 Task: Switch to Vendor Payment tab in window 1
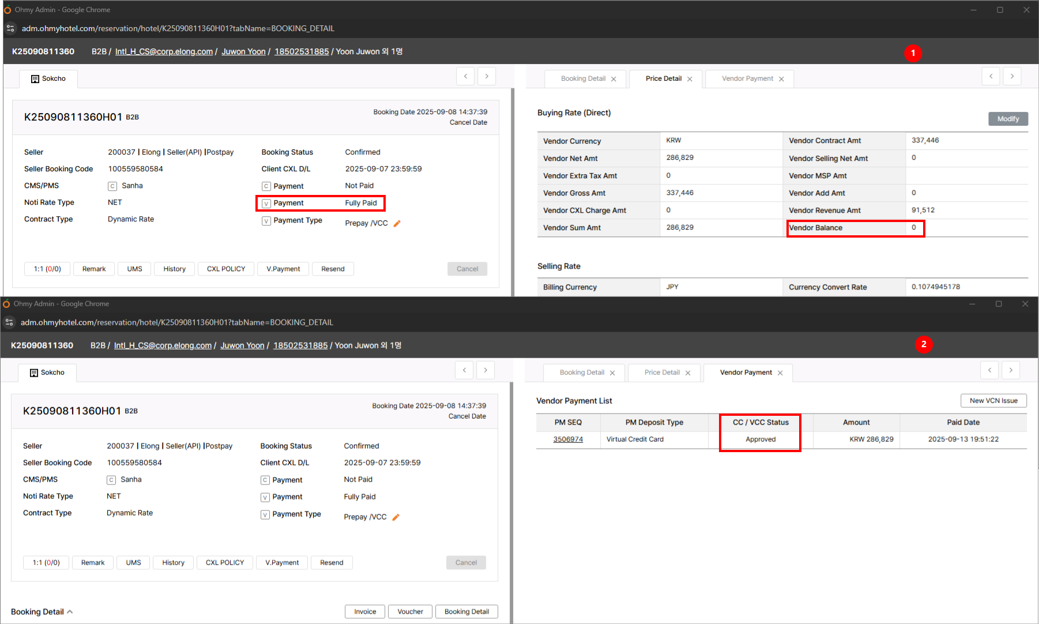747,79
